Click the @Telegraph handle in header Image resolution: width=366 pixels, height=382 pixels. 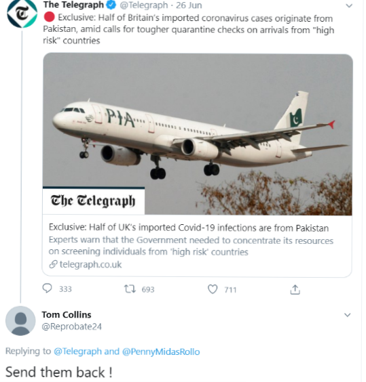(x=144, y=5)
